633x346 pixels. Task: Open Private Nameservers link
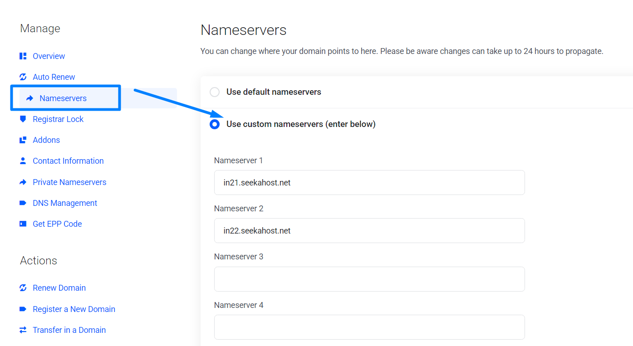pyautogui.click(x=69, y=182)
